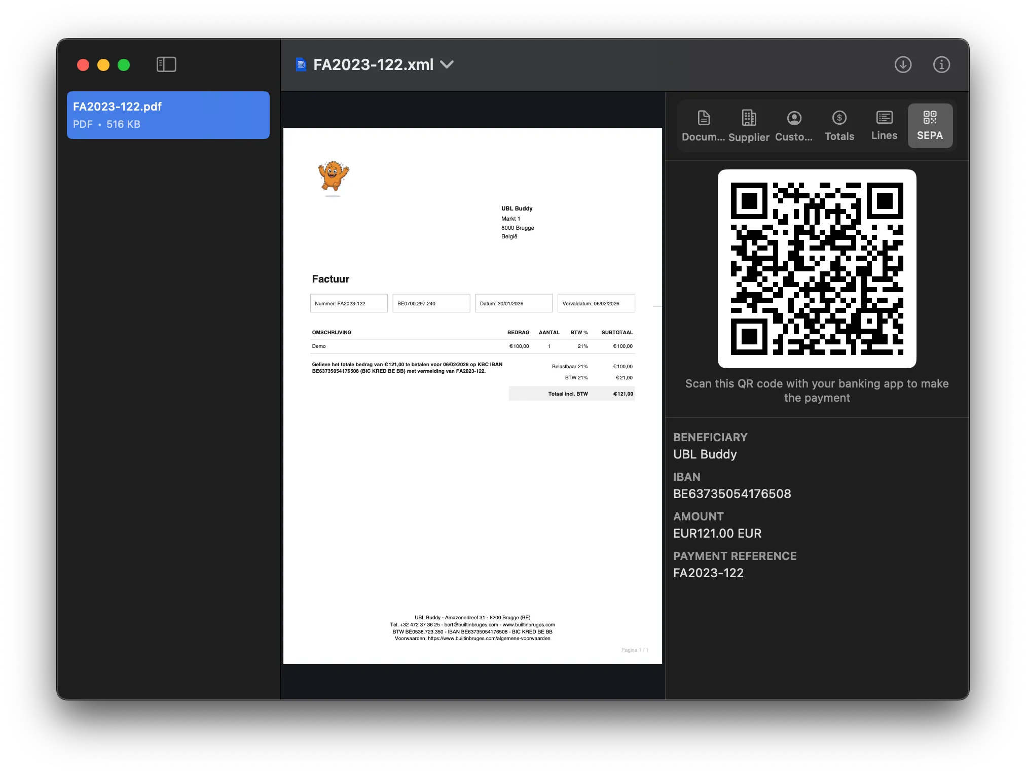Toggle SEPA tab highlighted state

(930, 126)
